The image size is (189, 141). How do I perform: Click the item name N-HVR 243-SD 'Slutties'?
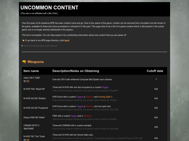pyautogui.click(x=35, y=99)
